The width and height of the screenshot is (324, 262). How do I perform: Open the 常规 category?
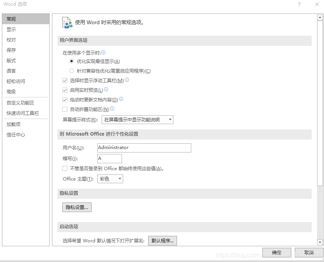click(26, 19)
